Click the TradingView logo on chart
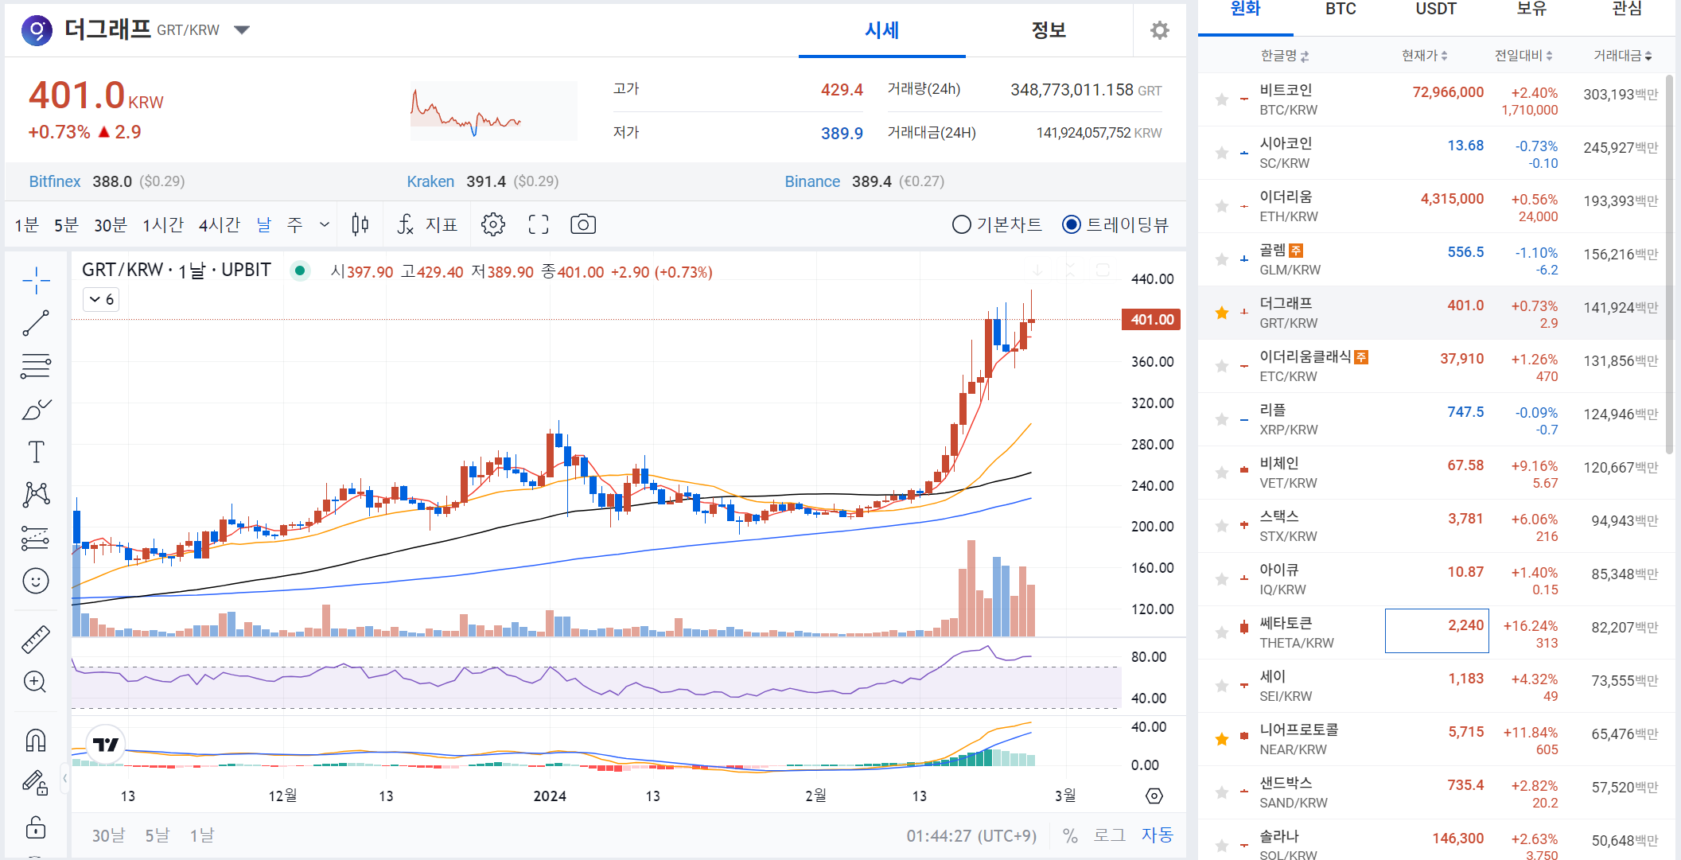The height and width of the screenshot is (860, 1681). pyautogui.click(x=106, y=745)
